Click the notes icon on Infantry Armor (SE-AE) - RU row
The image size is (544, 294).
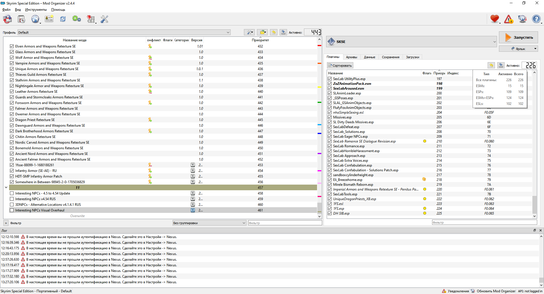[193, 170]
